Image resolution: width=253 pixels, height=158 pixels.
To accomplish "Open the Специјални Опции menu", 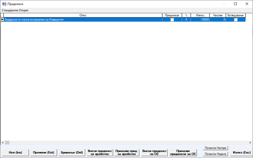I will point(15,10).
